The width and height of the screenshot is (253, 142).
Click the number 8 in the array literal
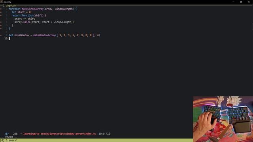point(91,35)
